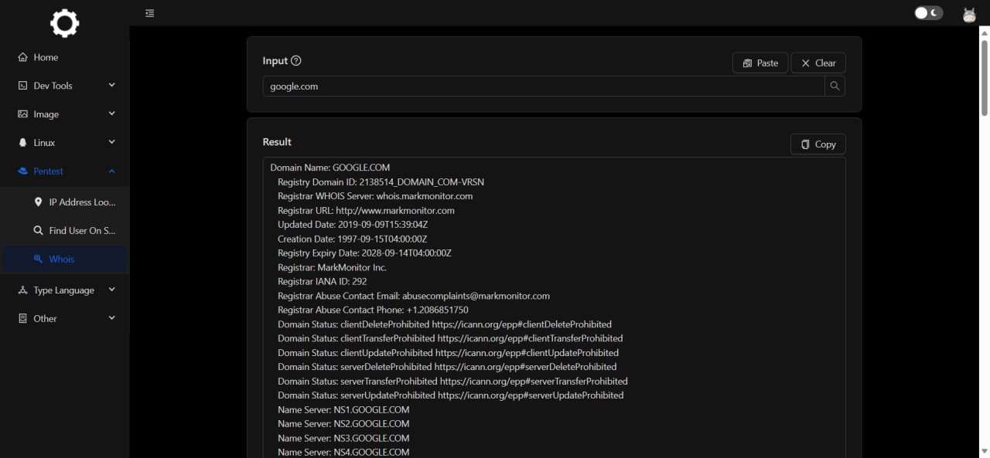
Task: Open the Image tools section icon
Action: pyautogui.click(x=22, y=114)
